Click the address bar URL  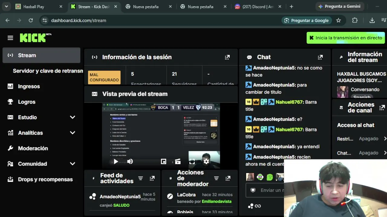click(79, 20)
